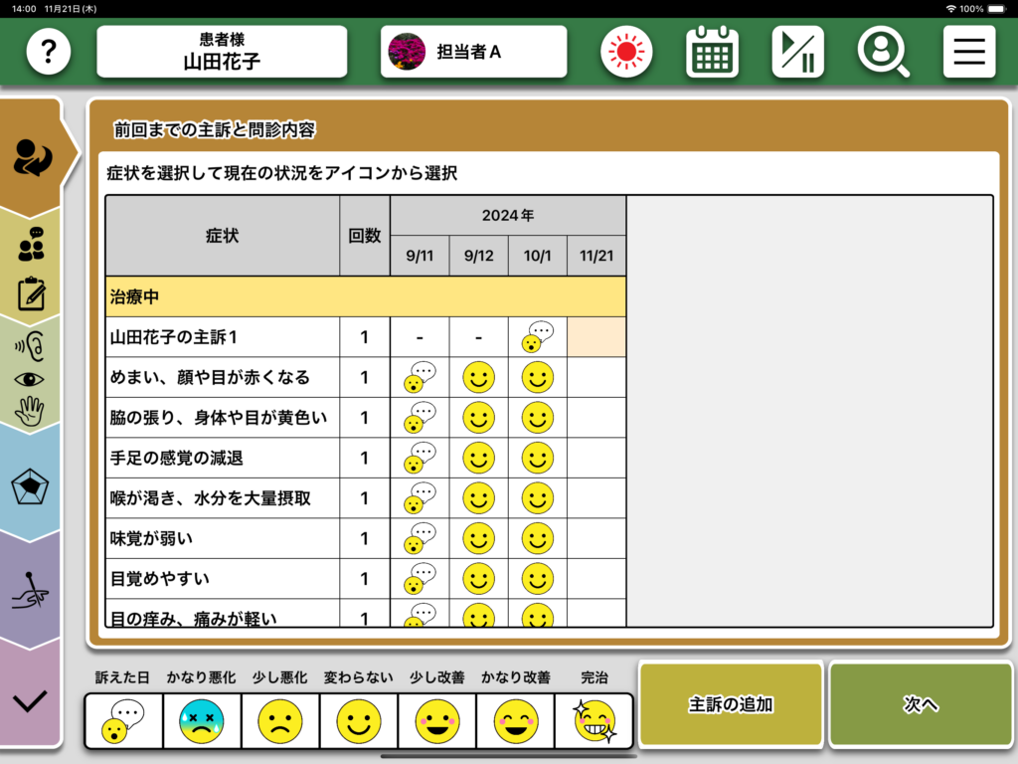Select the radar chart pentagon sidebar tab
Viewport: 1018px width, 764px height.
click(31, 487)
